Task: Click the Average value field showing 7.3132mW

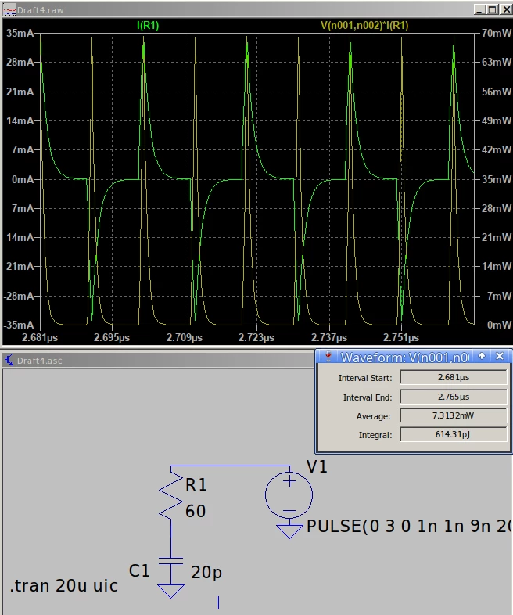Action: tap(454, 415)
